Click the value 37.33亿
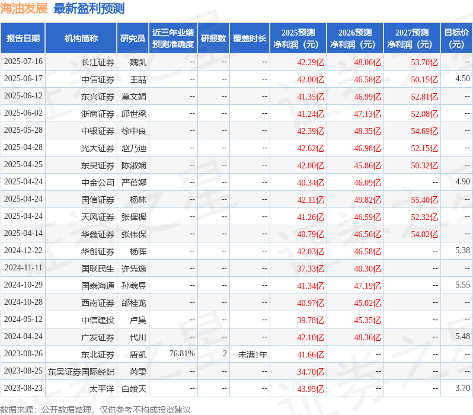473x415 pixels. (x=311, y=269)
